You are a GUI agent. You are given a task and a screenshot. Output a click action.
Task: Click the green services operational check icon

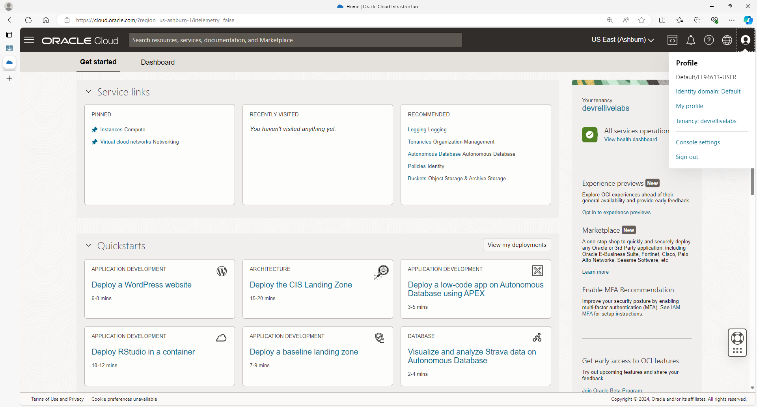point(589,134)
